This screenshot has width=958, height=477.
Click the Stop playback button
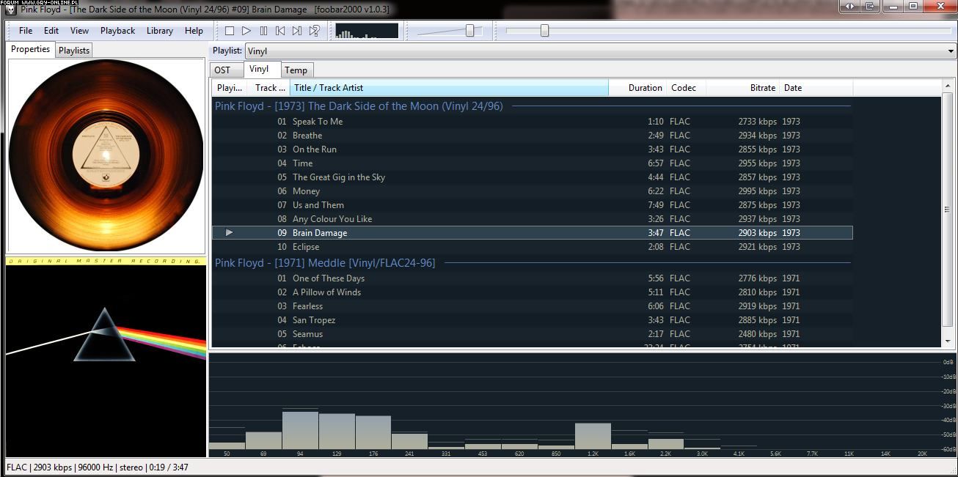[230, 31]
